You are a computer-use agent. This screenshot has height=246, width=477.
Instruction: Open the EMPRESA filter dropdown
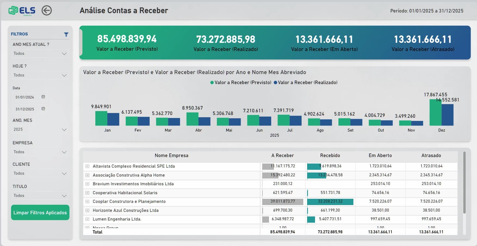pyautogui.click(x=40, y=152)
